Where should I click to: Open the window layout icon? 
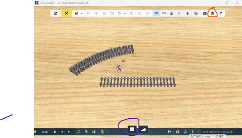click(x=196, y=13)
